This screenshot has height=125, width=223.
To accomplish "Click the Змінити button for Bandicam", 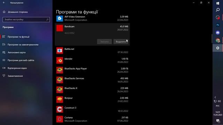I will (x=105, y=42).
